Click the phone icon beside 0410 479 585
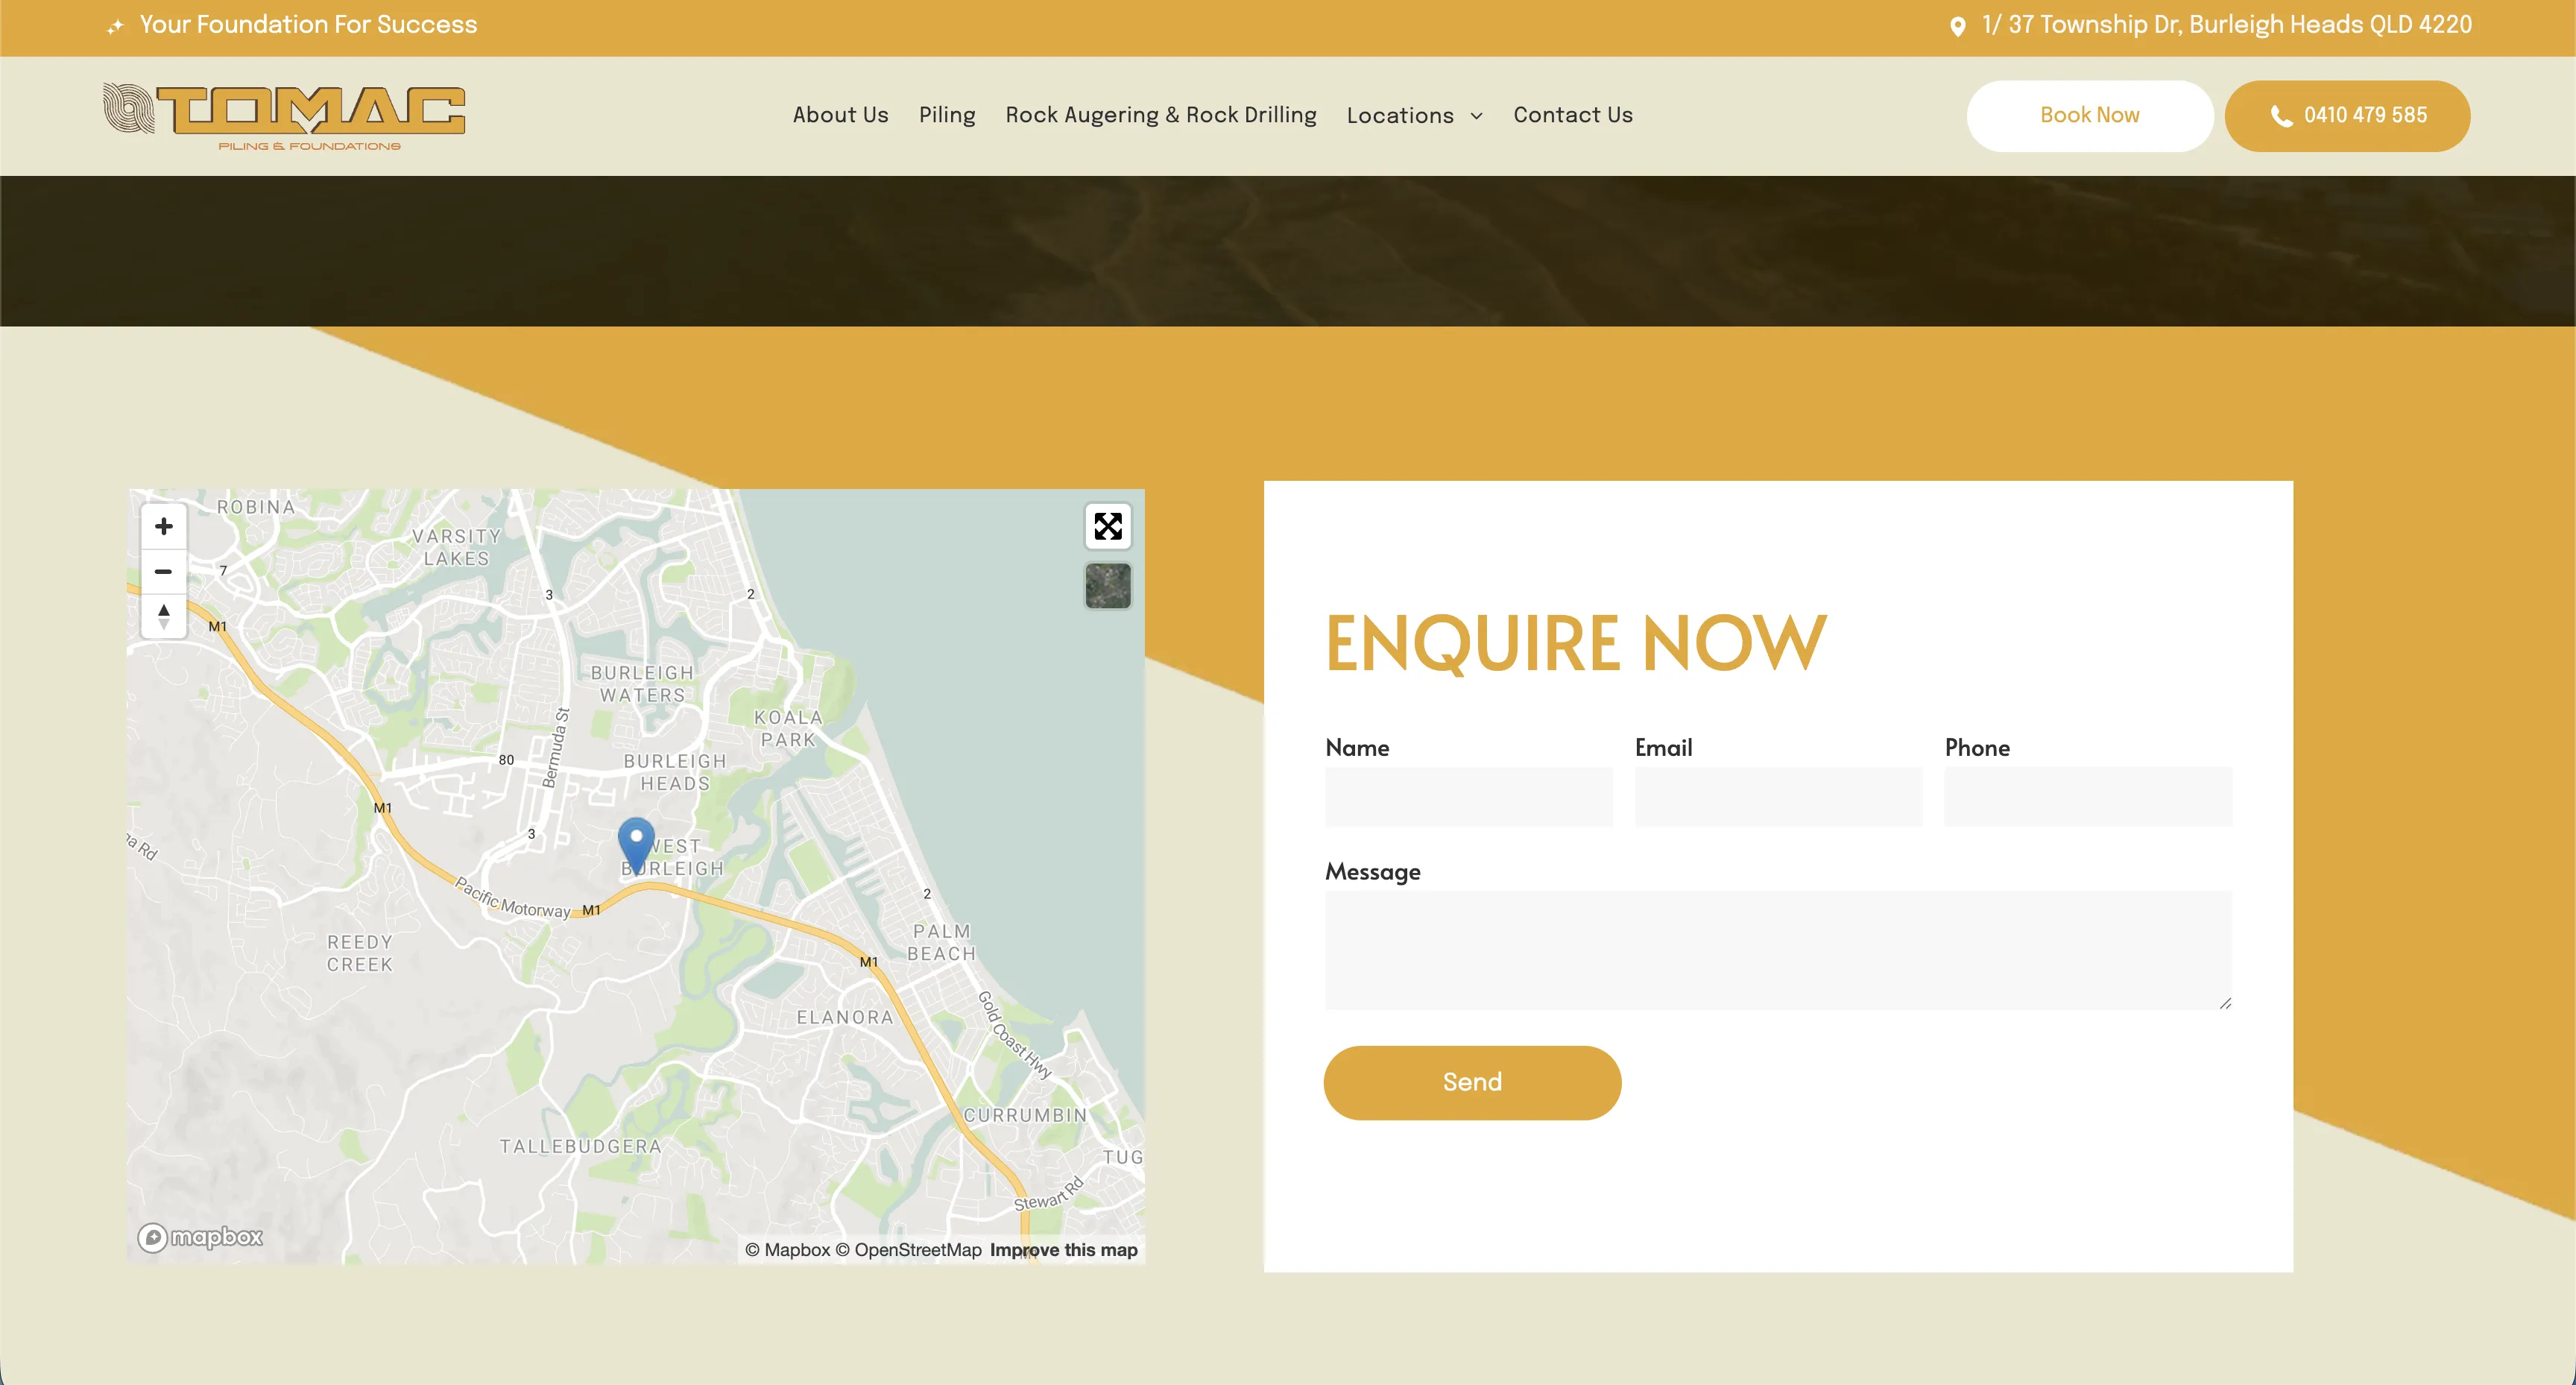This screenshot has width=2576, height=1385. click(2281, 116)
